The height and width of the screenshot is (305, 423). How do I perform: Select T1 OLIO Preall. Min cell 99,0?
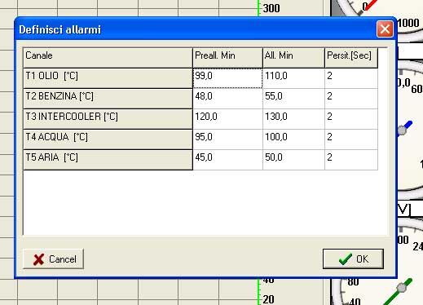[x=227, y=78]
